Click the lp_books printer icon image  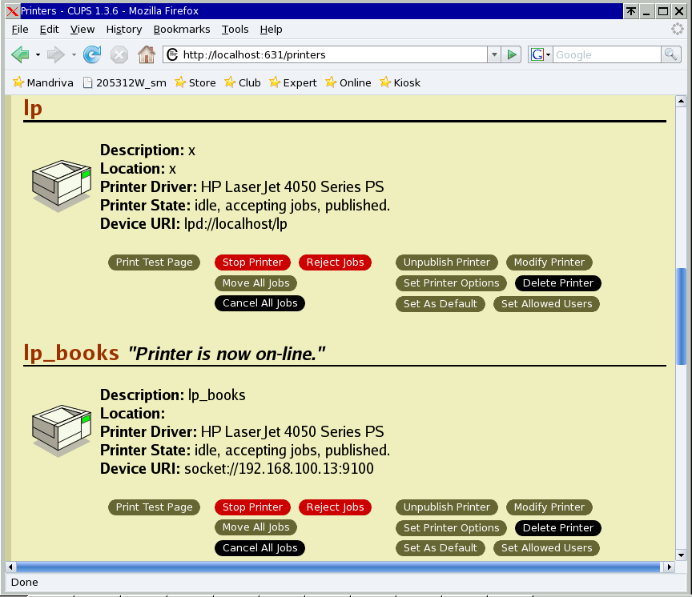[62, 431]
